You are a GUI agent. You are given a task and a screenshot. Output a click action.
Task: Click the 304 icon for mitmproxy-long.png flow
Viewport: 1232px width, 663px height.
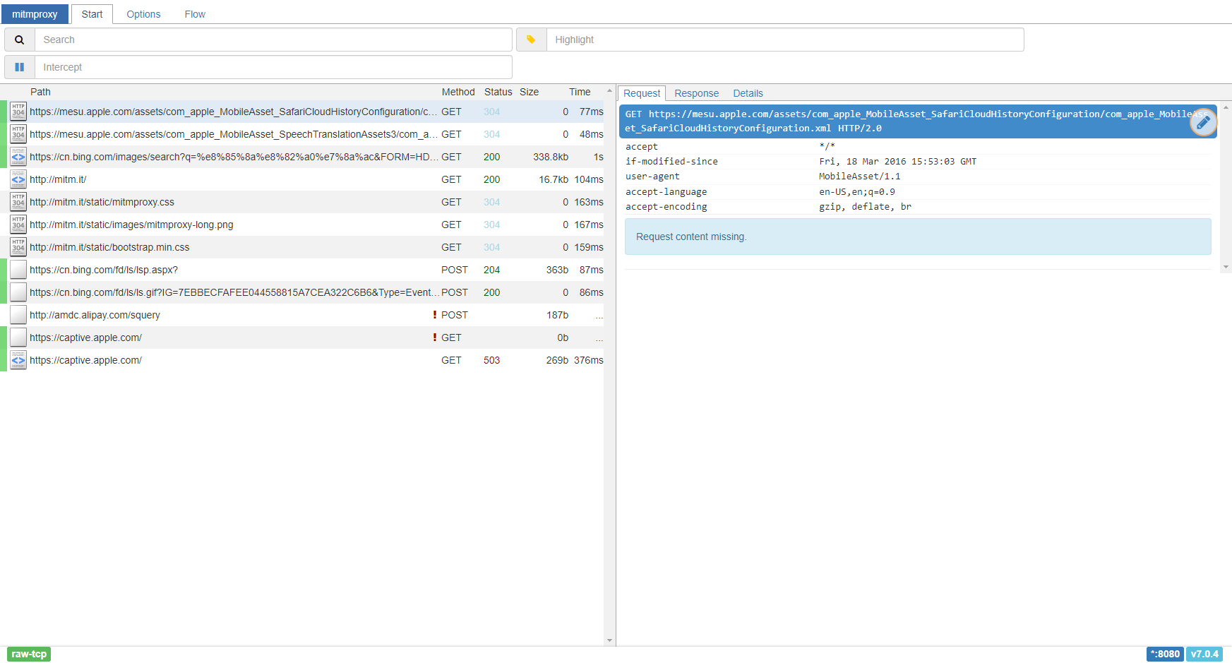(x=18, y=225)
